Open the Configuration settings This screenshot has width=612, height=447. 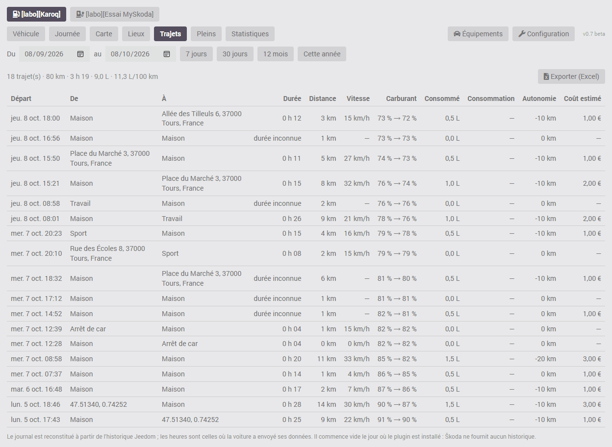(543, 34)
